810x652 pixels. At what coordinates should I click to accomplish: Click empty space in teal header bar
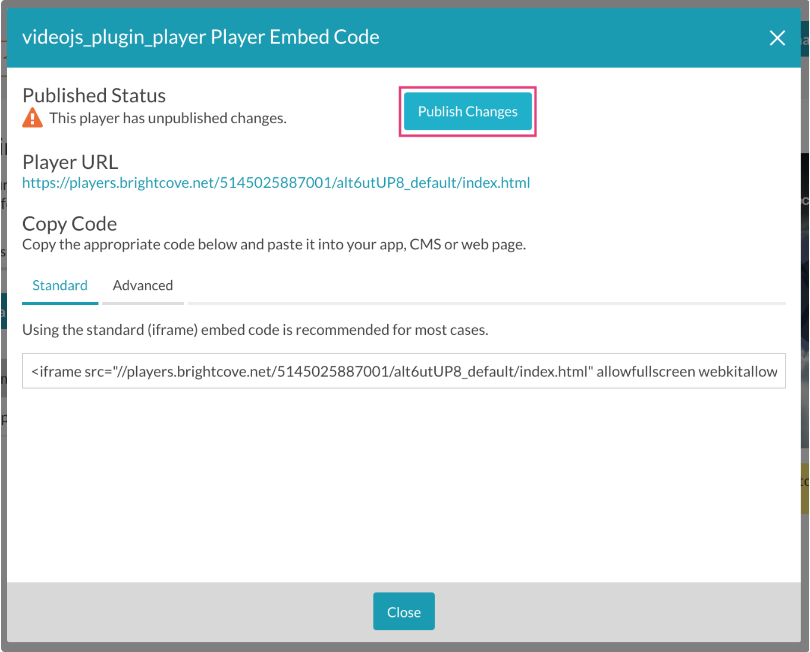coord(565,38)
